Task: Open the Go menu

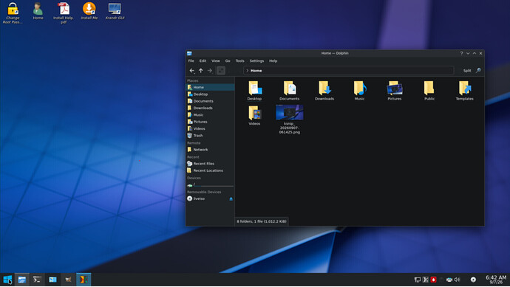Action: click(228, 60)
